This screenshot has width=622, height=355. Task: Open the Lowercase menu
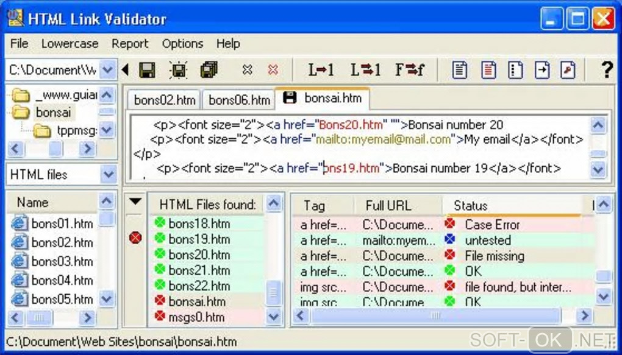[70, 43]
